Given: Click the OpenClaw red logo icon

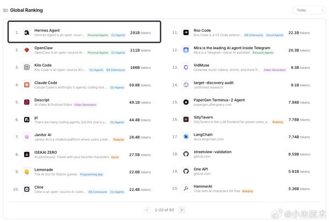Looking at the screenshot, I should click(x=27, y=50).
